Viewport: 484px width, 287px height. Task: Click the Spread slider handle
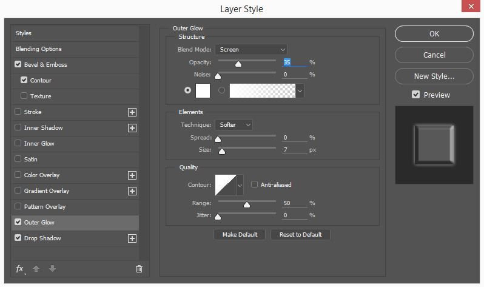coord(218,139)
